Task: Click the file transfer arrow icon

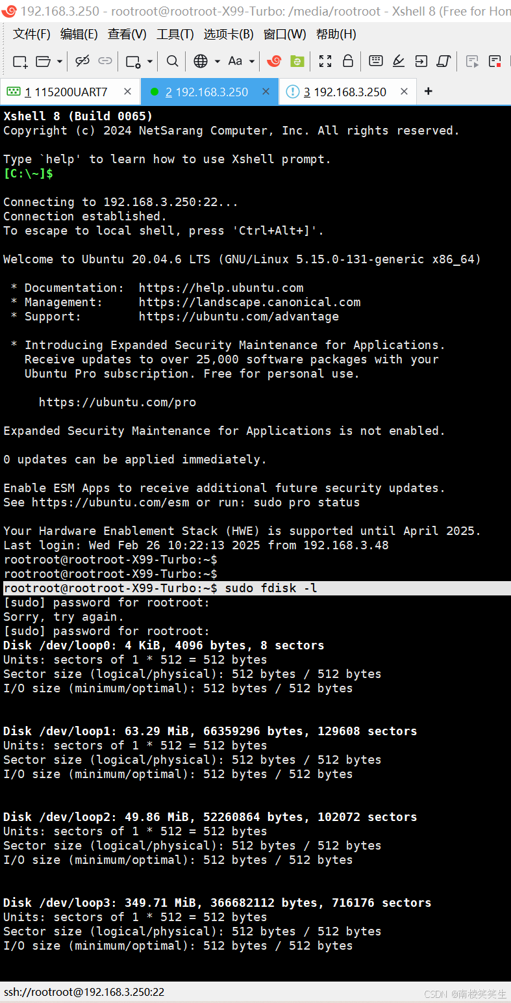Action: 421,61
